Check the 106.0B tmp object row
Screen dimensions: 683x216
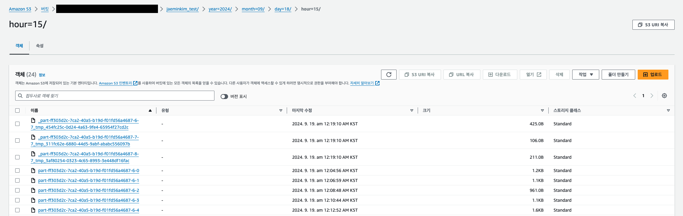point(17,140)
